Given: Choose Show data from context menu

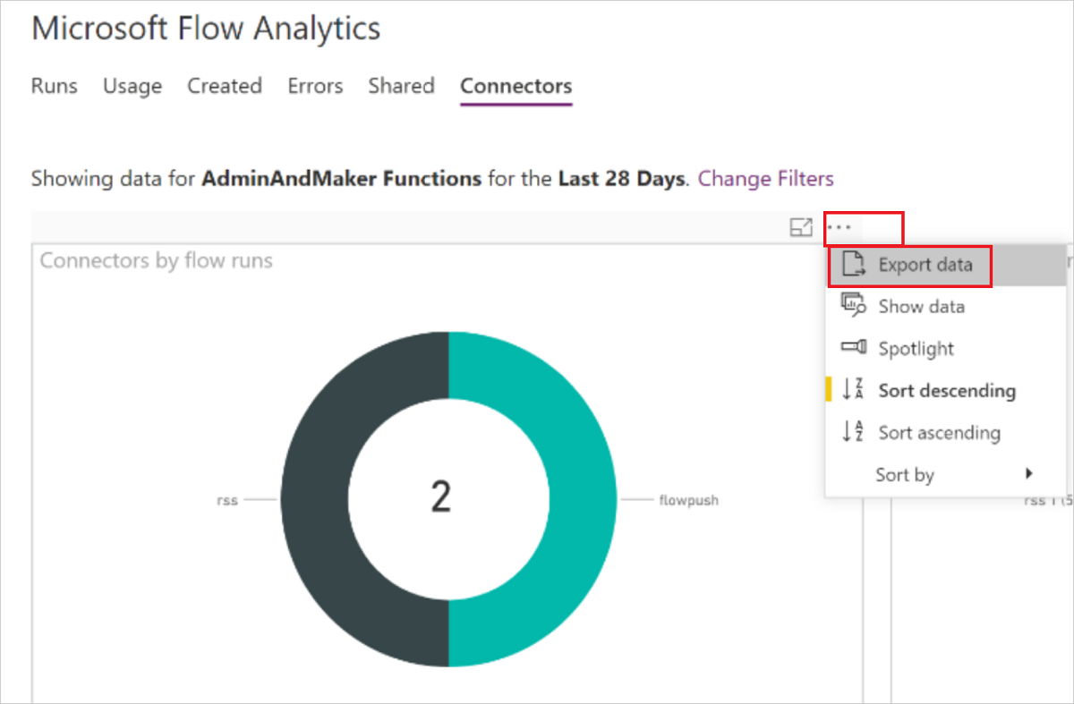Looking at the screenshot, I should click(x=921, y=307).
